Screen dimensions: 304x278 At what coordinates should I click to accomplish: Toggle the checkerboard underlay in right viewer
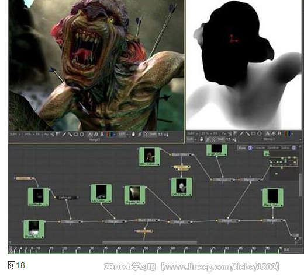(x=214, y=139)
